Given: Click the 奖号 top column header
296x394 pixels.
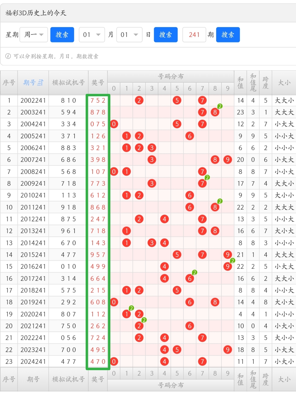Looking at the screenshot, I should (x=98, y=82).
